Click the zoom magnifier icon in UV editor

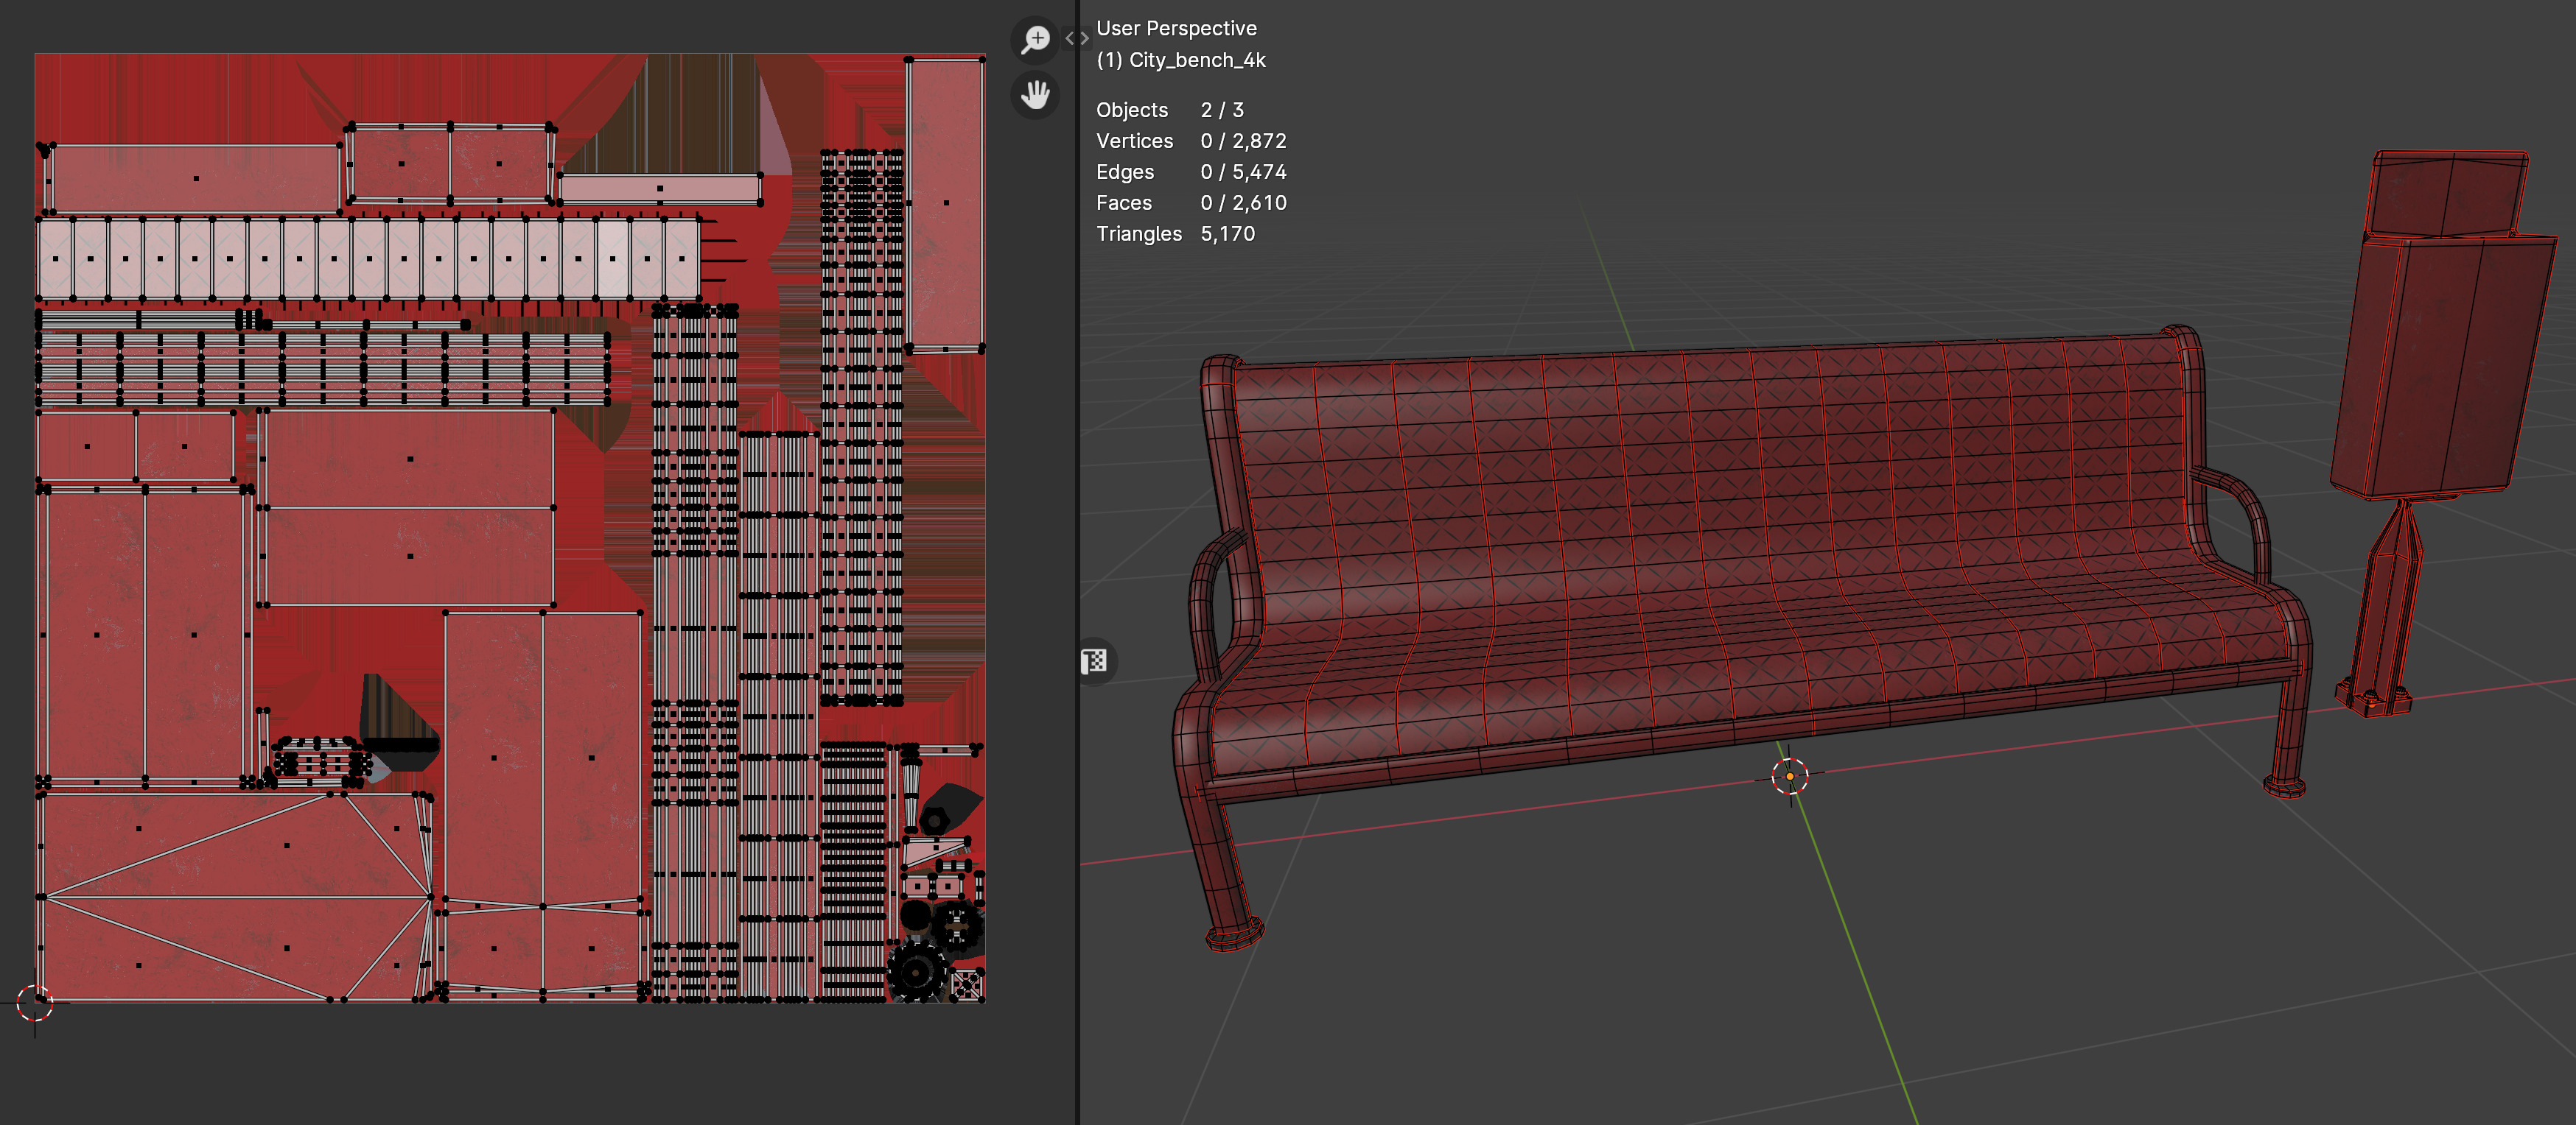pyautogui.click(x=1036, y=40)
